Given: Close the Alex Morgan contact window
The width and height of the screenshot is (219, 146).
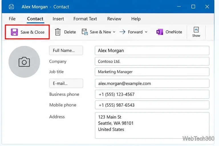Looking at the screenshot, I should 207,7.
